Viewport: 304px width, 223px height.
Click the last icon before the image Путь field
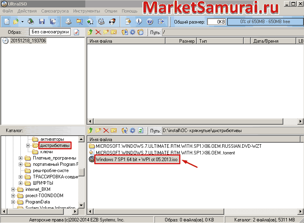point(140,32)
